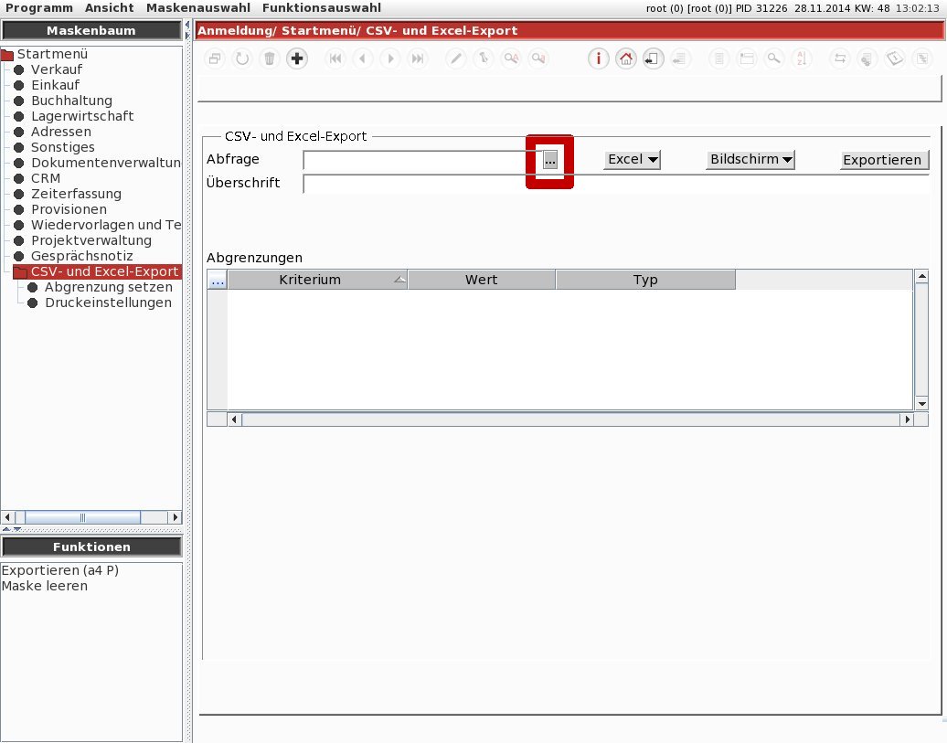Click the calendar page icon
947x743 pixels.
pyautogui.click(x=895, y=58)
